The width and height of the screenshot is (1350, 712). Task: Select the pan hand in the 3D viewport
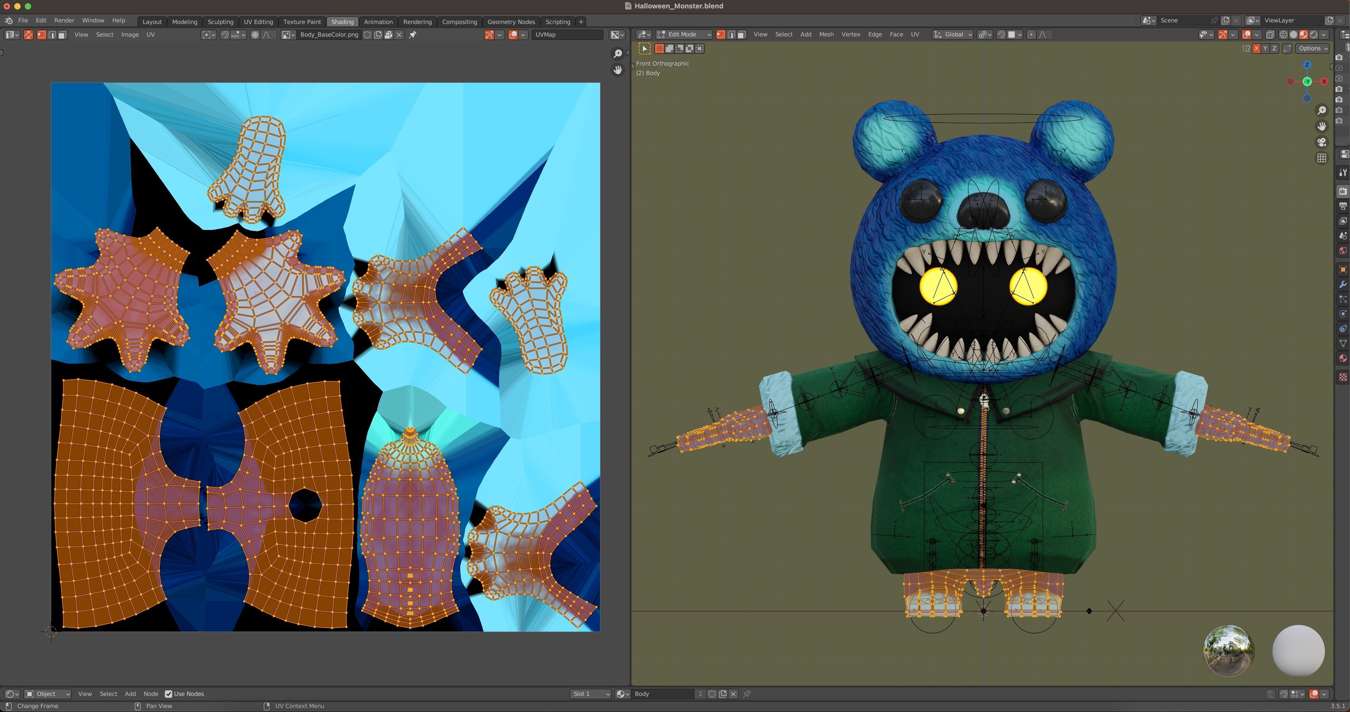[x=1322, y=126]
